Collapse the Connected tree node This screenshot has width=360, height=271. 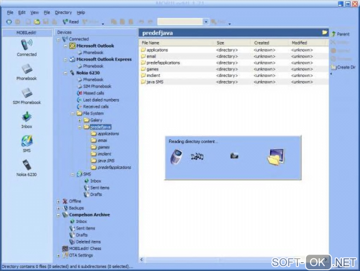tap(58, 40)
